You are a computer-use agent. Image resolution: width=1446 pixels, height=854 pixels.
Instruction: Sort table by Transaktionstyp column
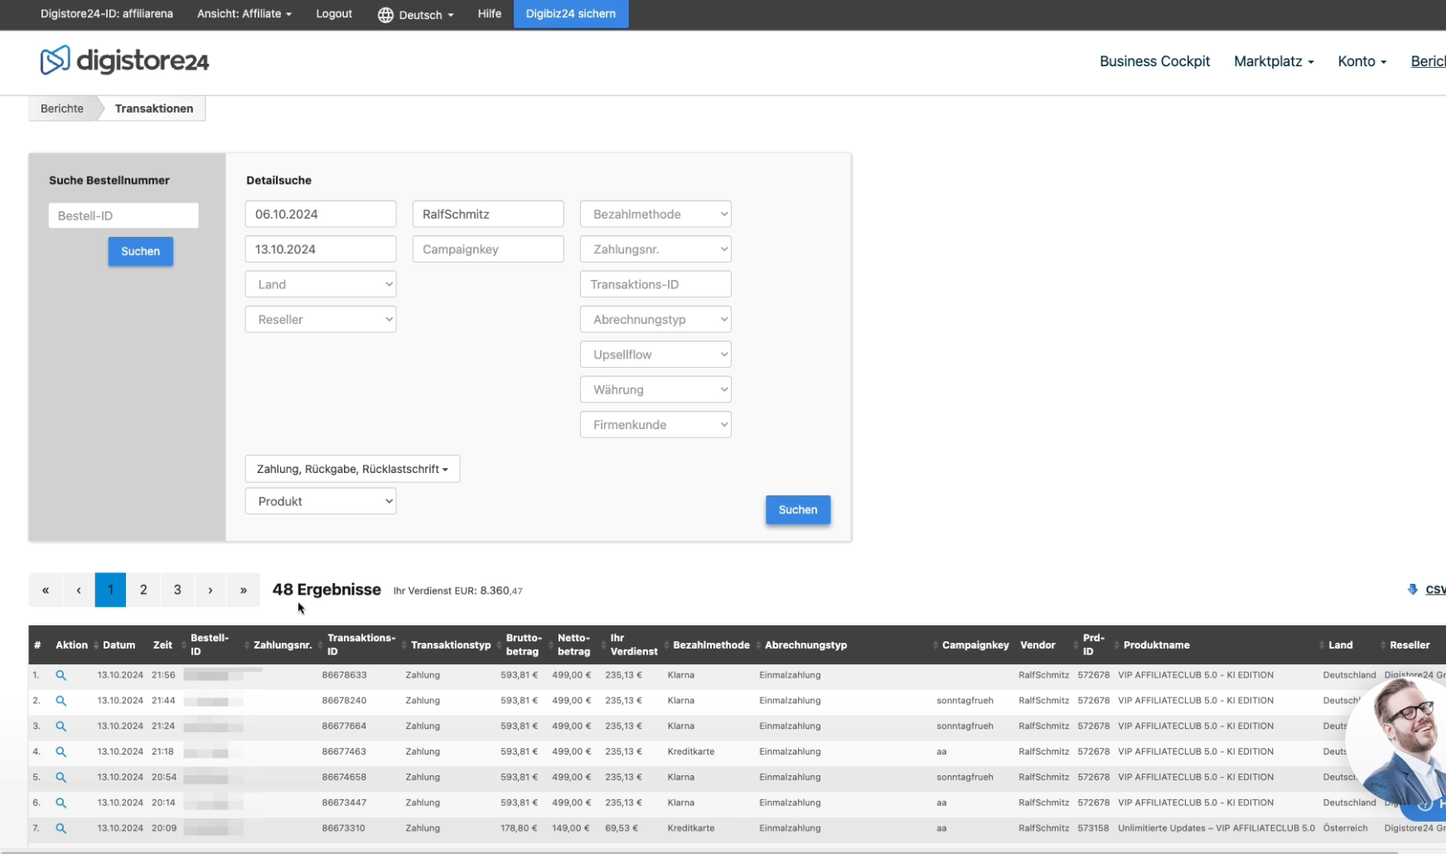[451, 645]
